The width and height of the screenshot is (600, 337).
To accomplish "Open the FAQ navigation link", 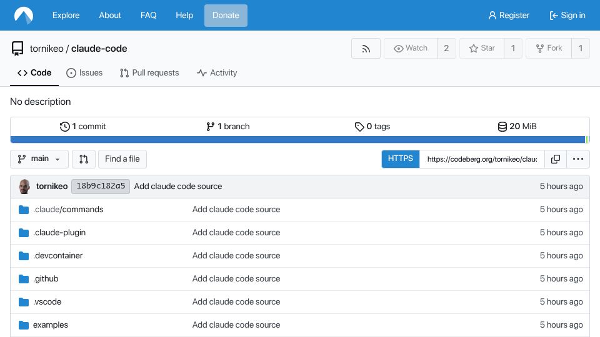I will pos(148,15).
